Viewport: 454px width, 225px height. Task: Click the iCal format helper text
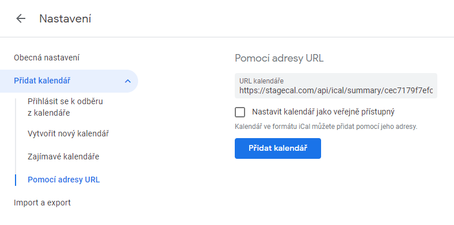[326, 127]
